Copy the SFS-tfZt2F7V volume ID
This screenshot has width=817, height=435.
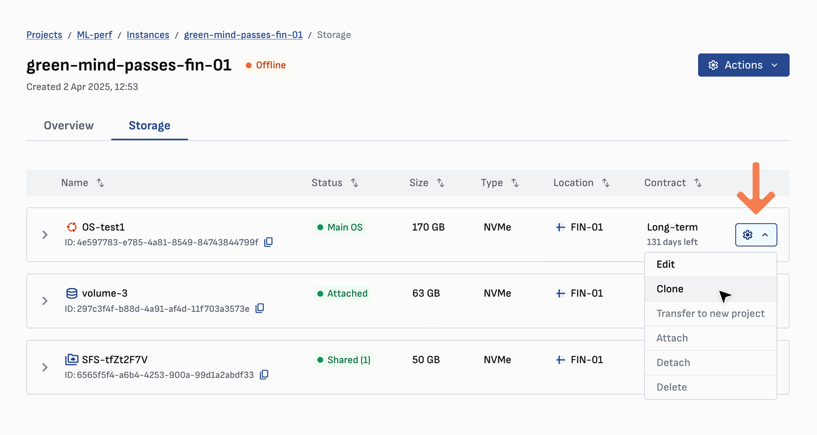[264, 375]
